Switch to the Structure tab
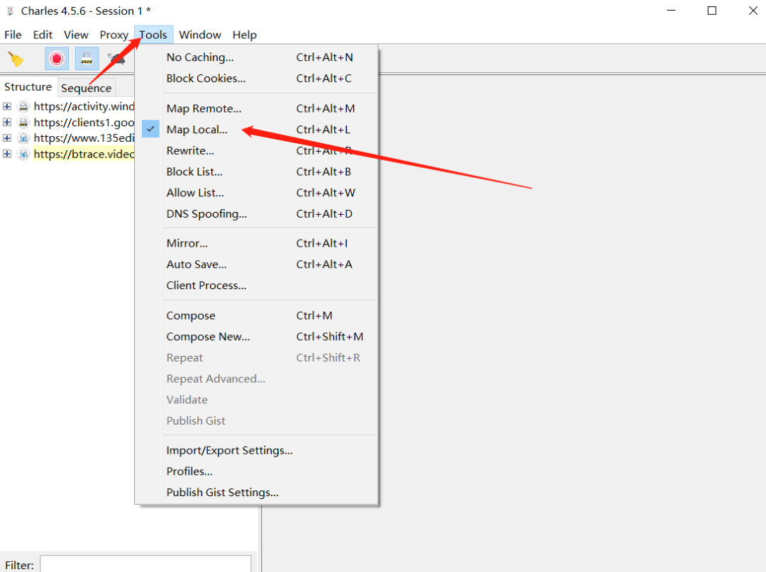This screenshot has height=572, width=766. 28,87
